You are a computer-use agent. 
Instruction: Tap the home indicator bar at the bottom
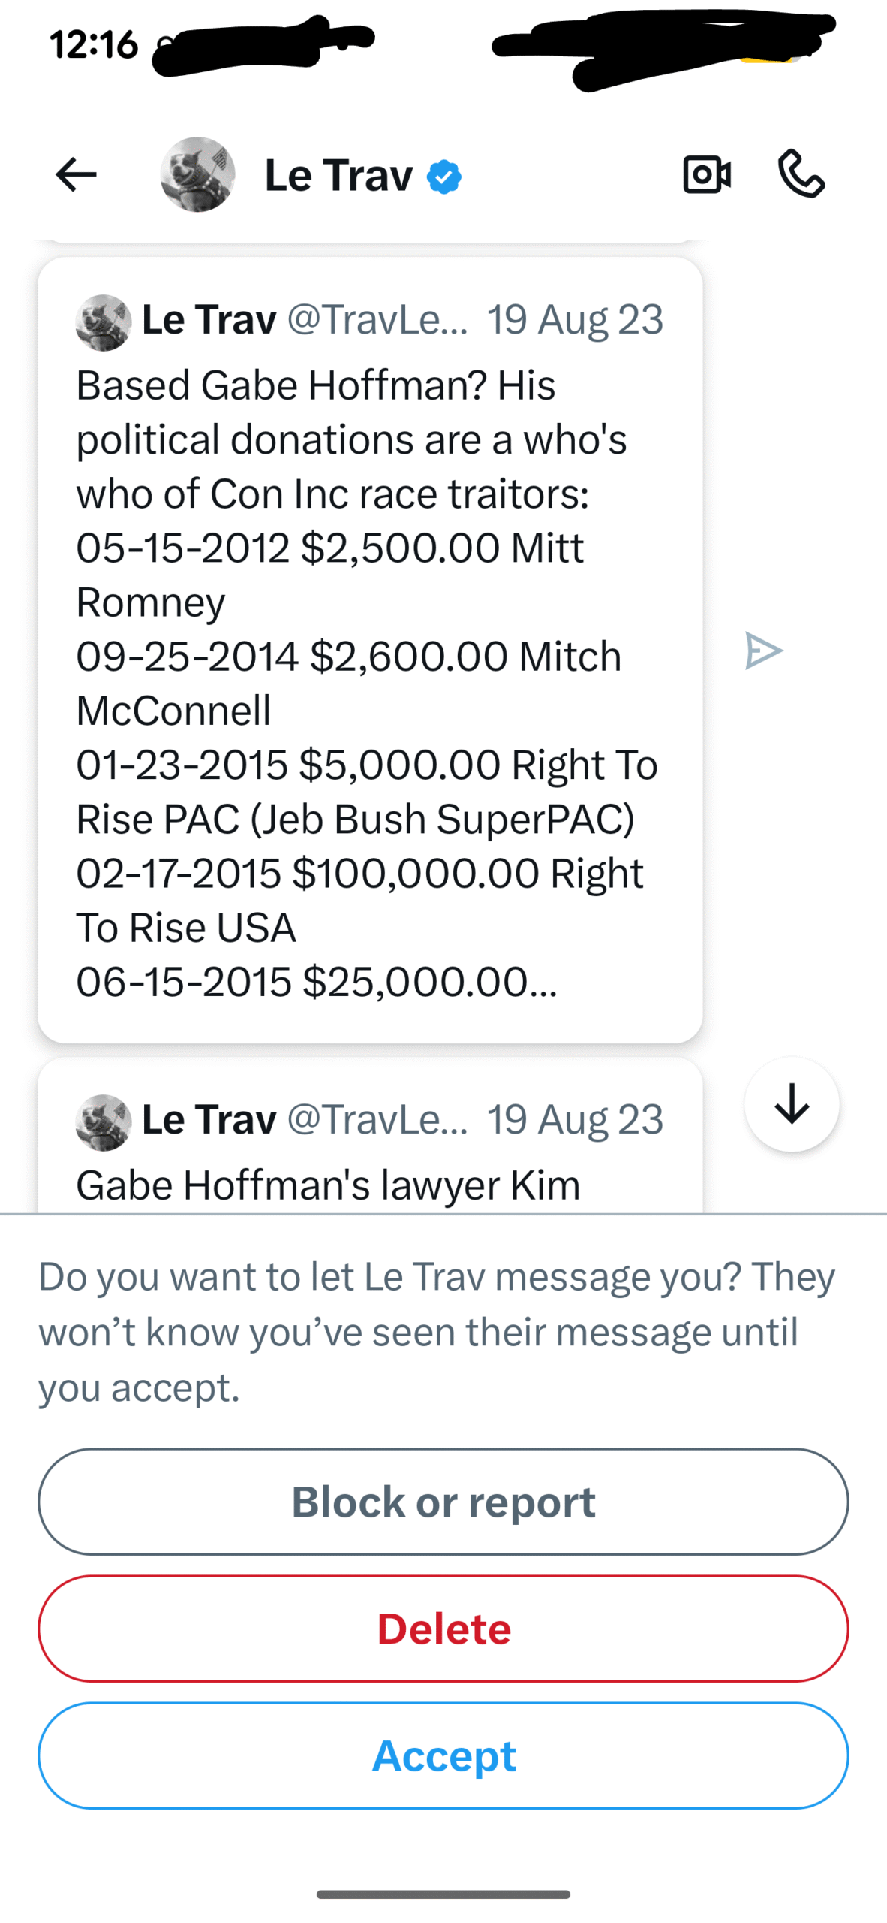(443, 1894)
